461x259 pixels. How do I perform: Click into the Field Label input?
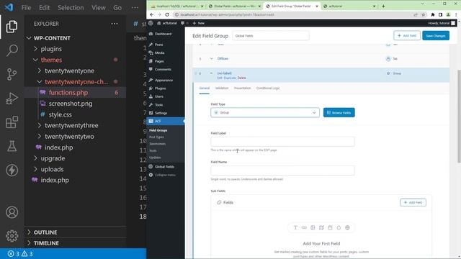click(282, 142)
